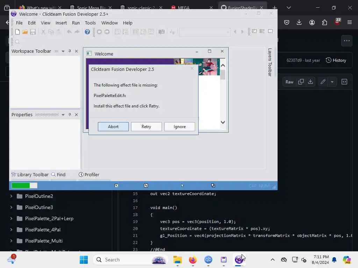Image resolution: width=358 pixels, height=268 pixels.
Task: Expand the PixelOutline2 folder in browser
Action: click(x=11, y=196)
